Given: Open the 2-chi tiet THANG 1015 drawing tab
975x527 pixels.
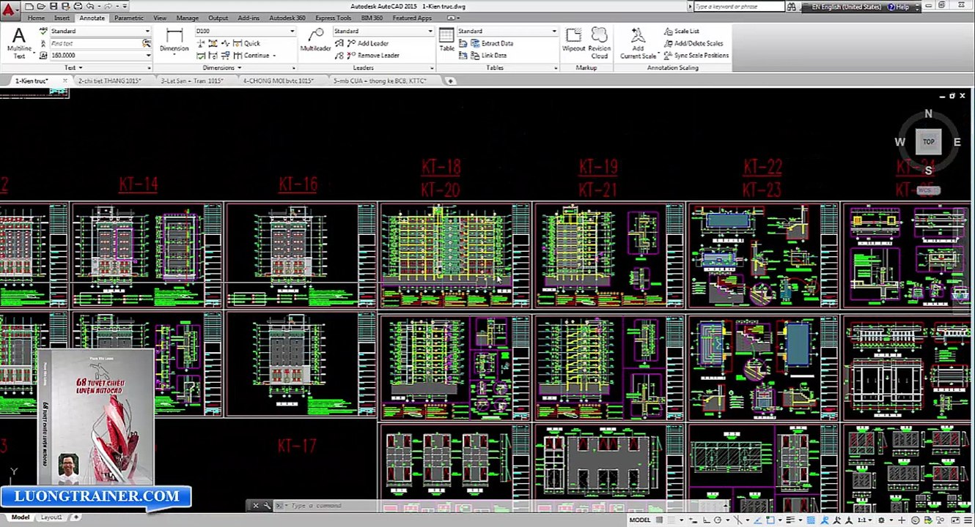Looking at the screenshot, I should tap(110, 81).
